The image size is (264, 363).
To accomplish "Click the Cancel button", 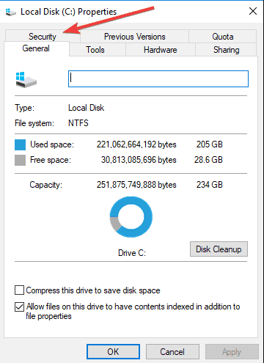I will coord(172,352).
